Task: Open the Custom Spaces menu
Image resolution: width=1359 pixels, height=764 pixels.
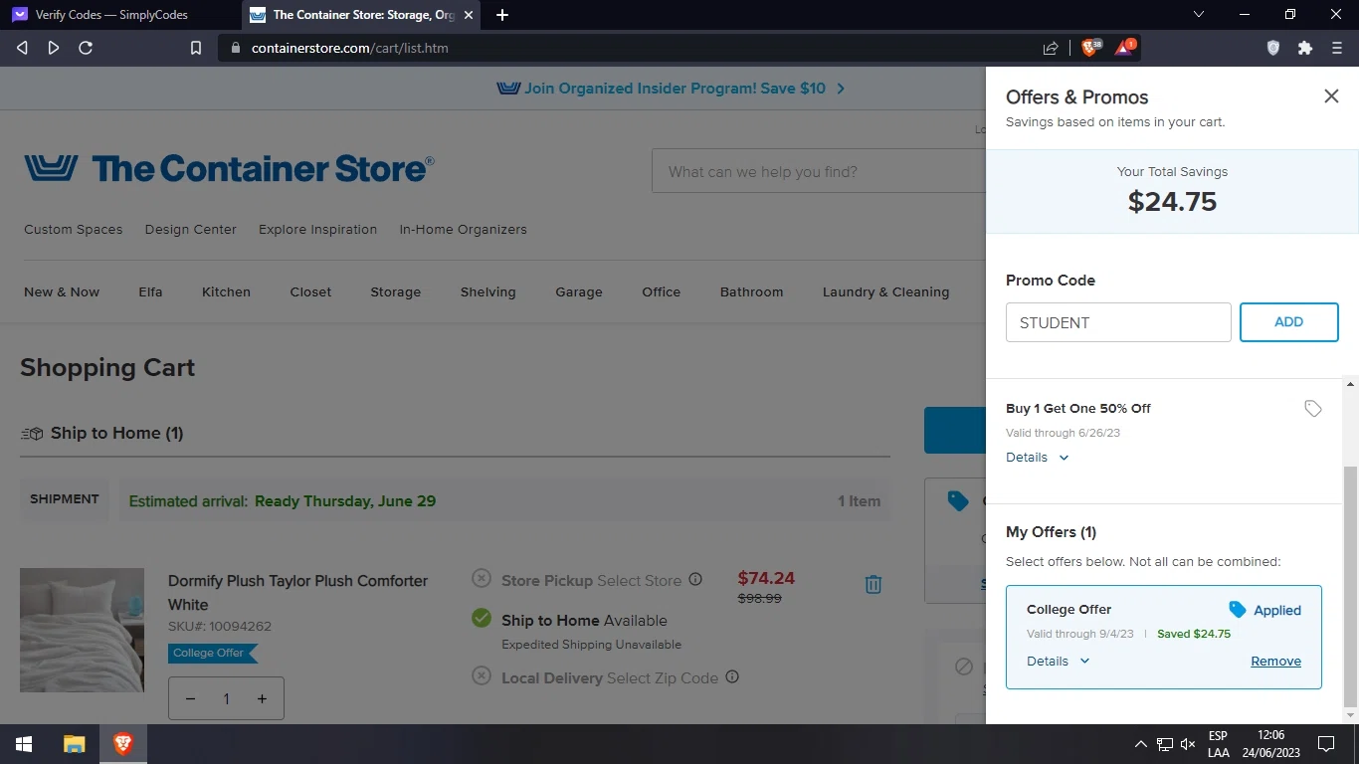Action: (x=74, y=229)
